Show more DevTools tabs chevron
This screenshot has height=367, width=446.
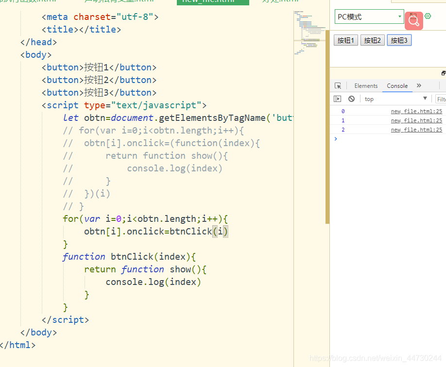[x=419, y=85]
